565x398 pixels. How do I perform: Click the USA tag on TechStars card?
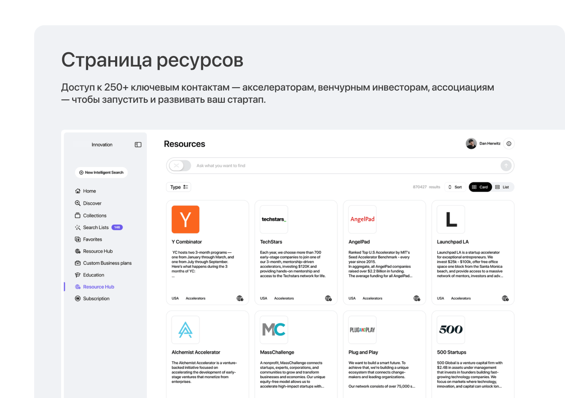point(264,298)
